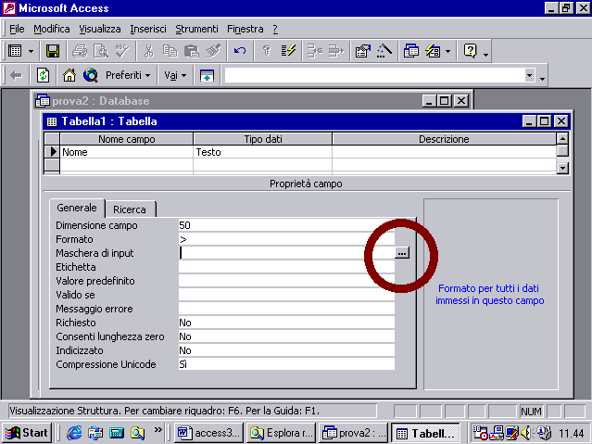Show the Database window icon
Image resolution: width=592 pixels, height=444 pixels.
pos(411,51)
